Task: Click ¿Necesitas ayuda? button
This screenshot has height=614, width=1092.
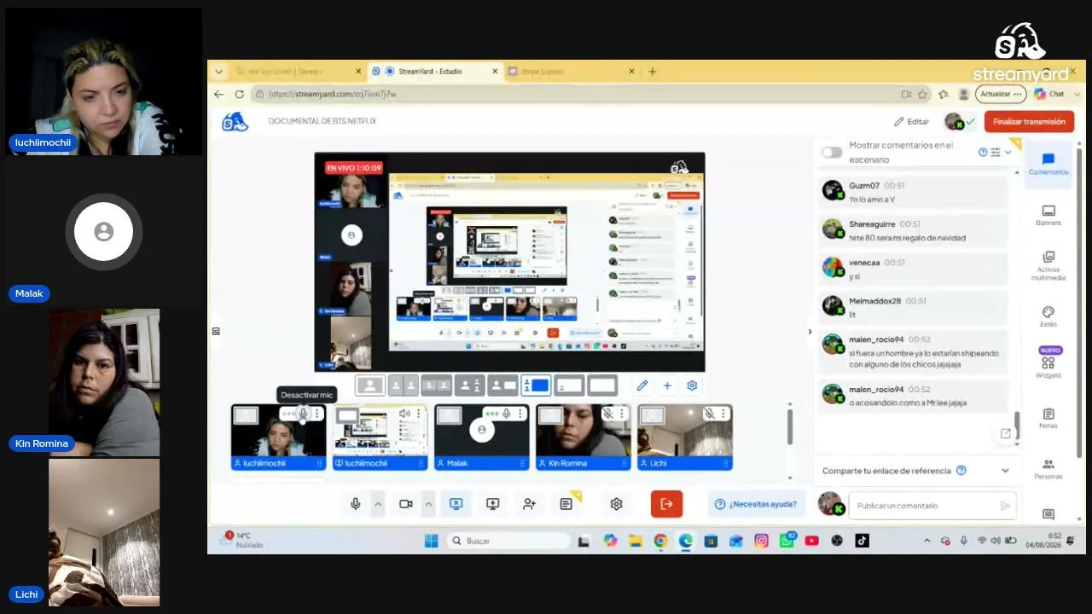Action: [x=756, y=504]
